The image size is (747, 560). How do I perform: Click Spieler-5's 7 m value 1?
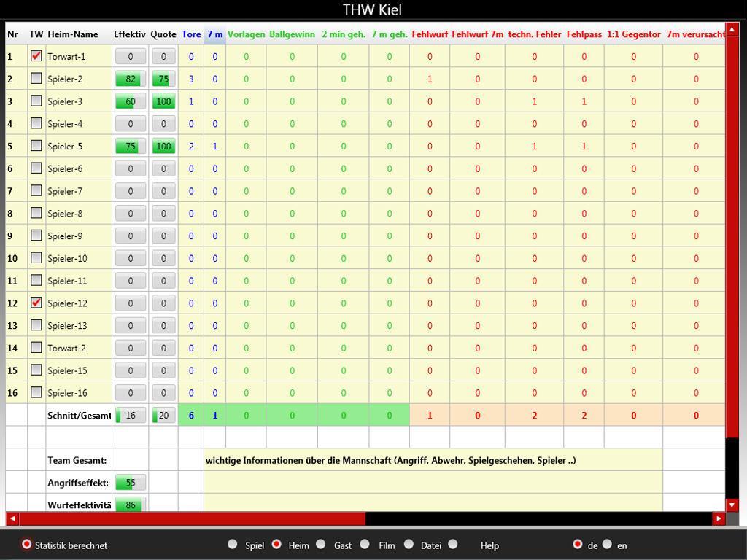click(215, 146)
